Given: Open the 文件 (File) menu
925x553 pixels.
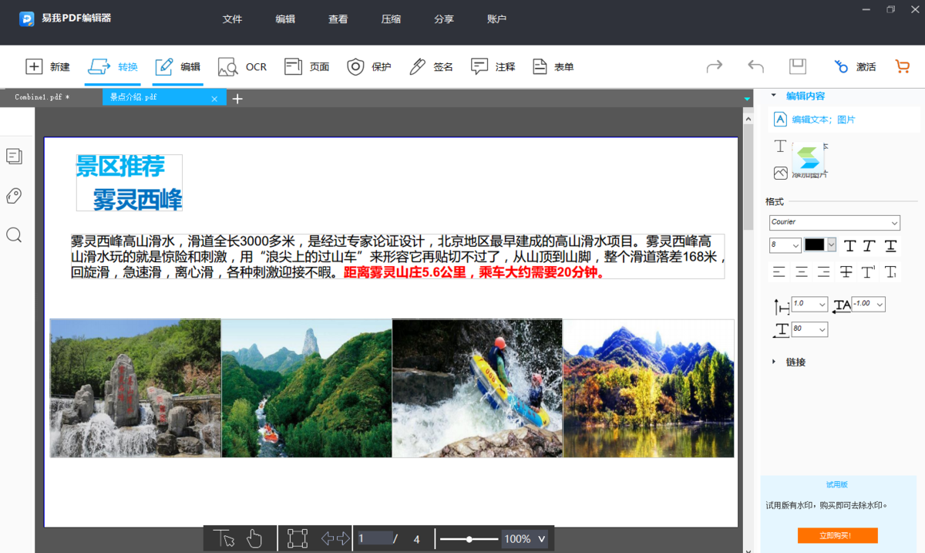Looking at the screenshot, I should coord(233,19).
